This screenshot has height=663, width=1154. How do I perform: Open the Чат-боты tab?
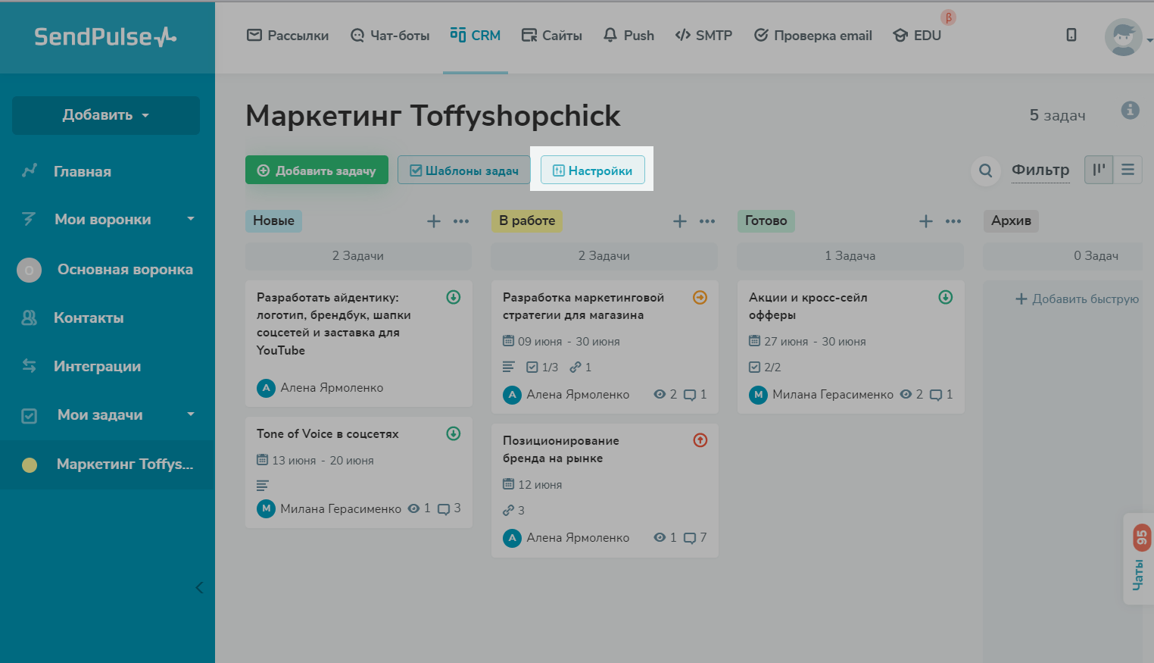[x=390, y=36]
